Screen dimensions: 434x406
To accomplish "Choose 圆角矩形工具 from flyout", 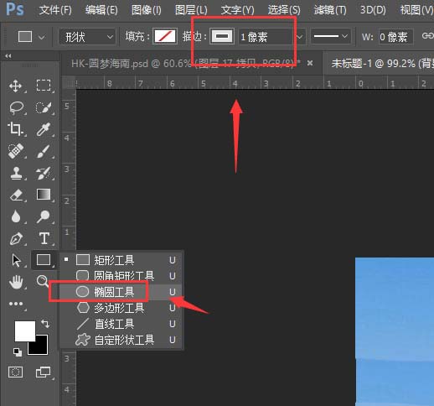I will [121, 276].
